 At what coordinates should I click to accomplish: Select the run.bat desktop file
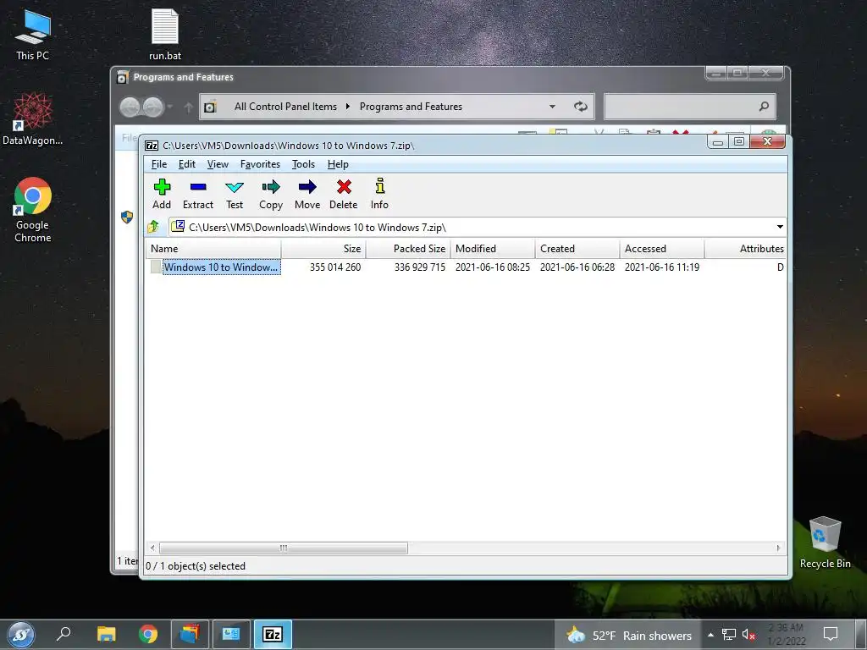(x=165, y=34)
